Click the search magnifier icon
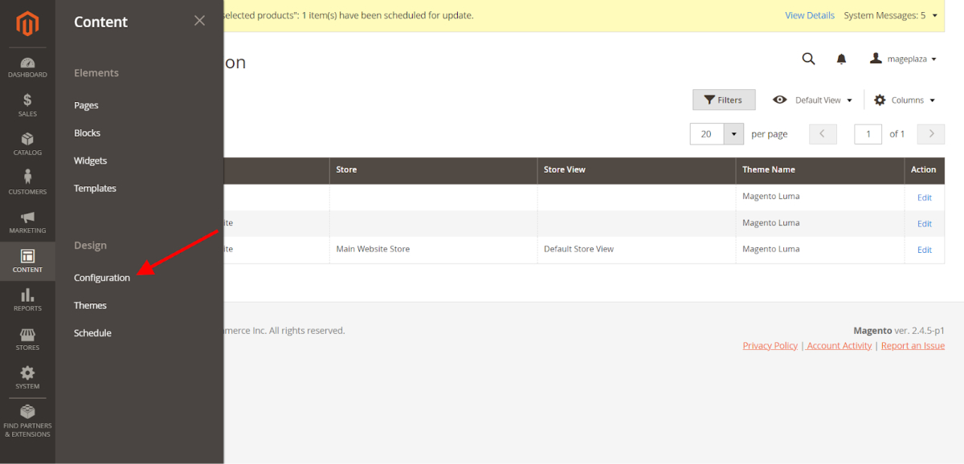 808,59
